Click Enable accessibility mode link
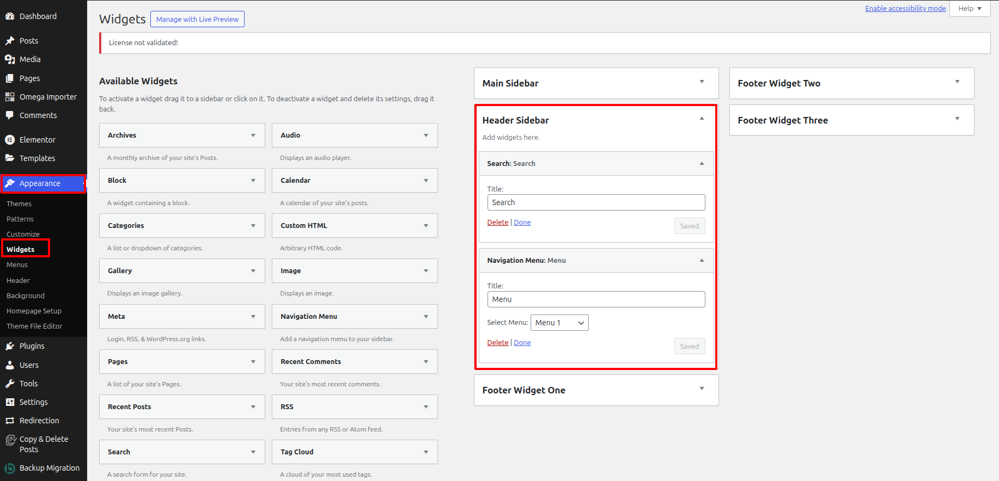Screen dimensions: 999x481 905,8
